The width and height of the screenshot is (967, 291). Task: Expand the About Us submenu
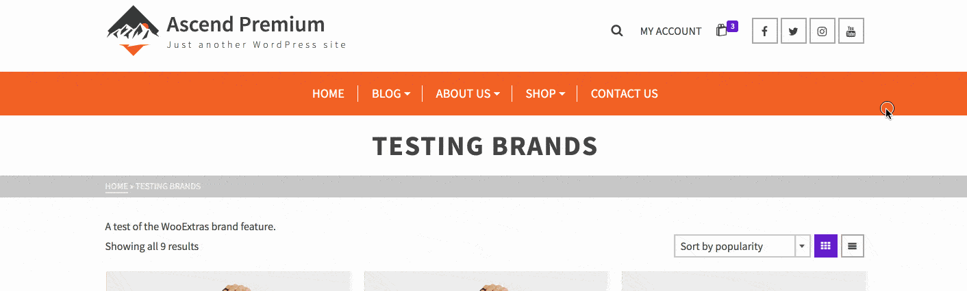point(468,94)
